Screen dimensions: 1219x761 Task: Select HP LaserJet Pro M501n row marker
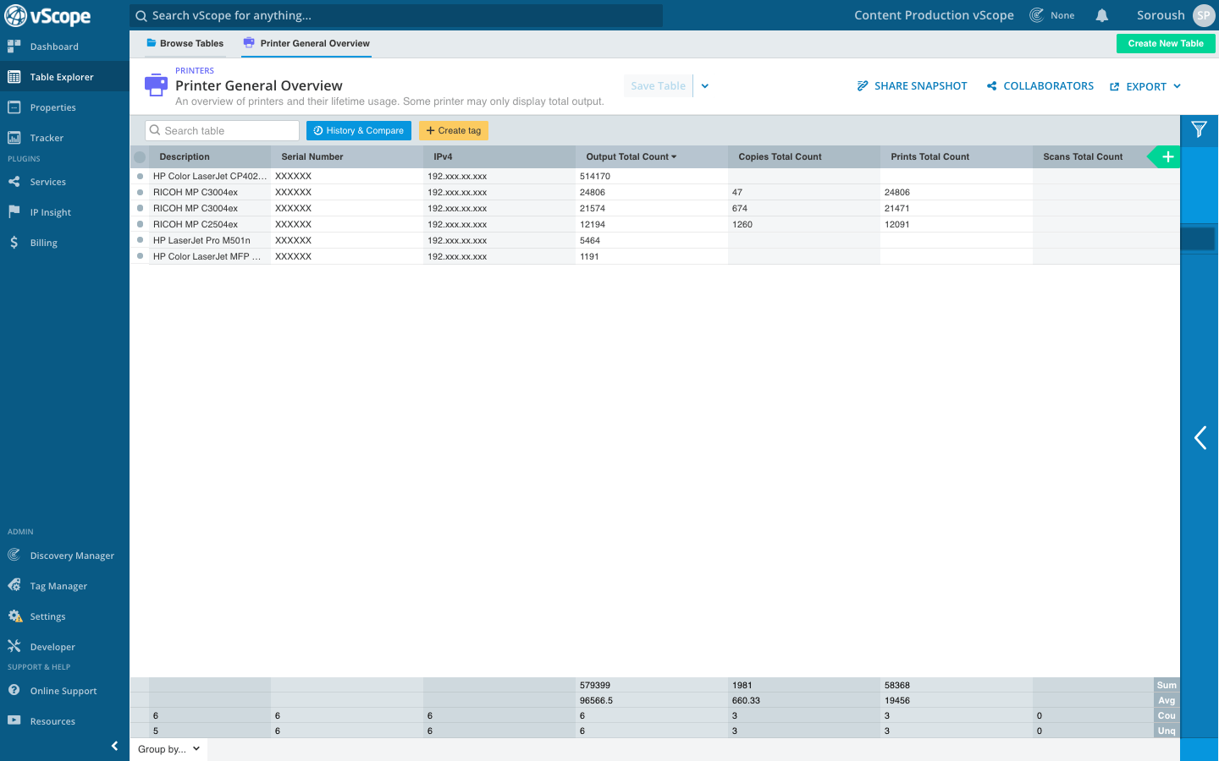(140, 240)
